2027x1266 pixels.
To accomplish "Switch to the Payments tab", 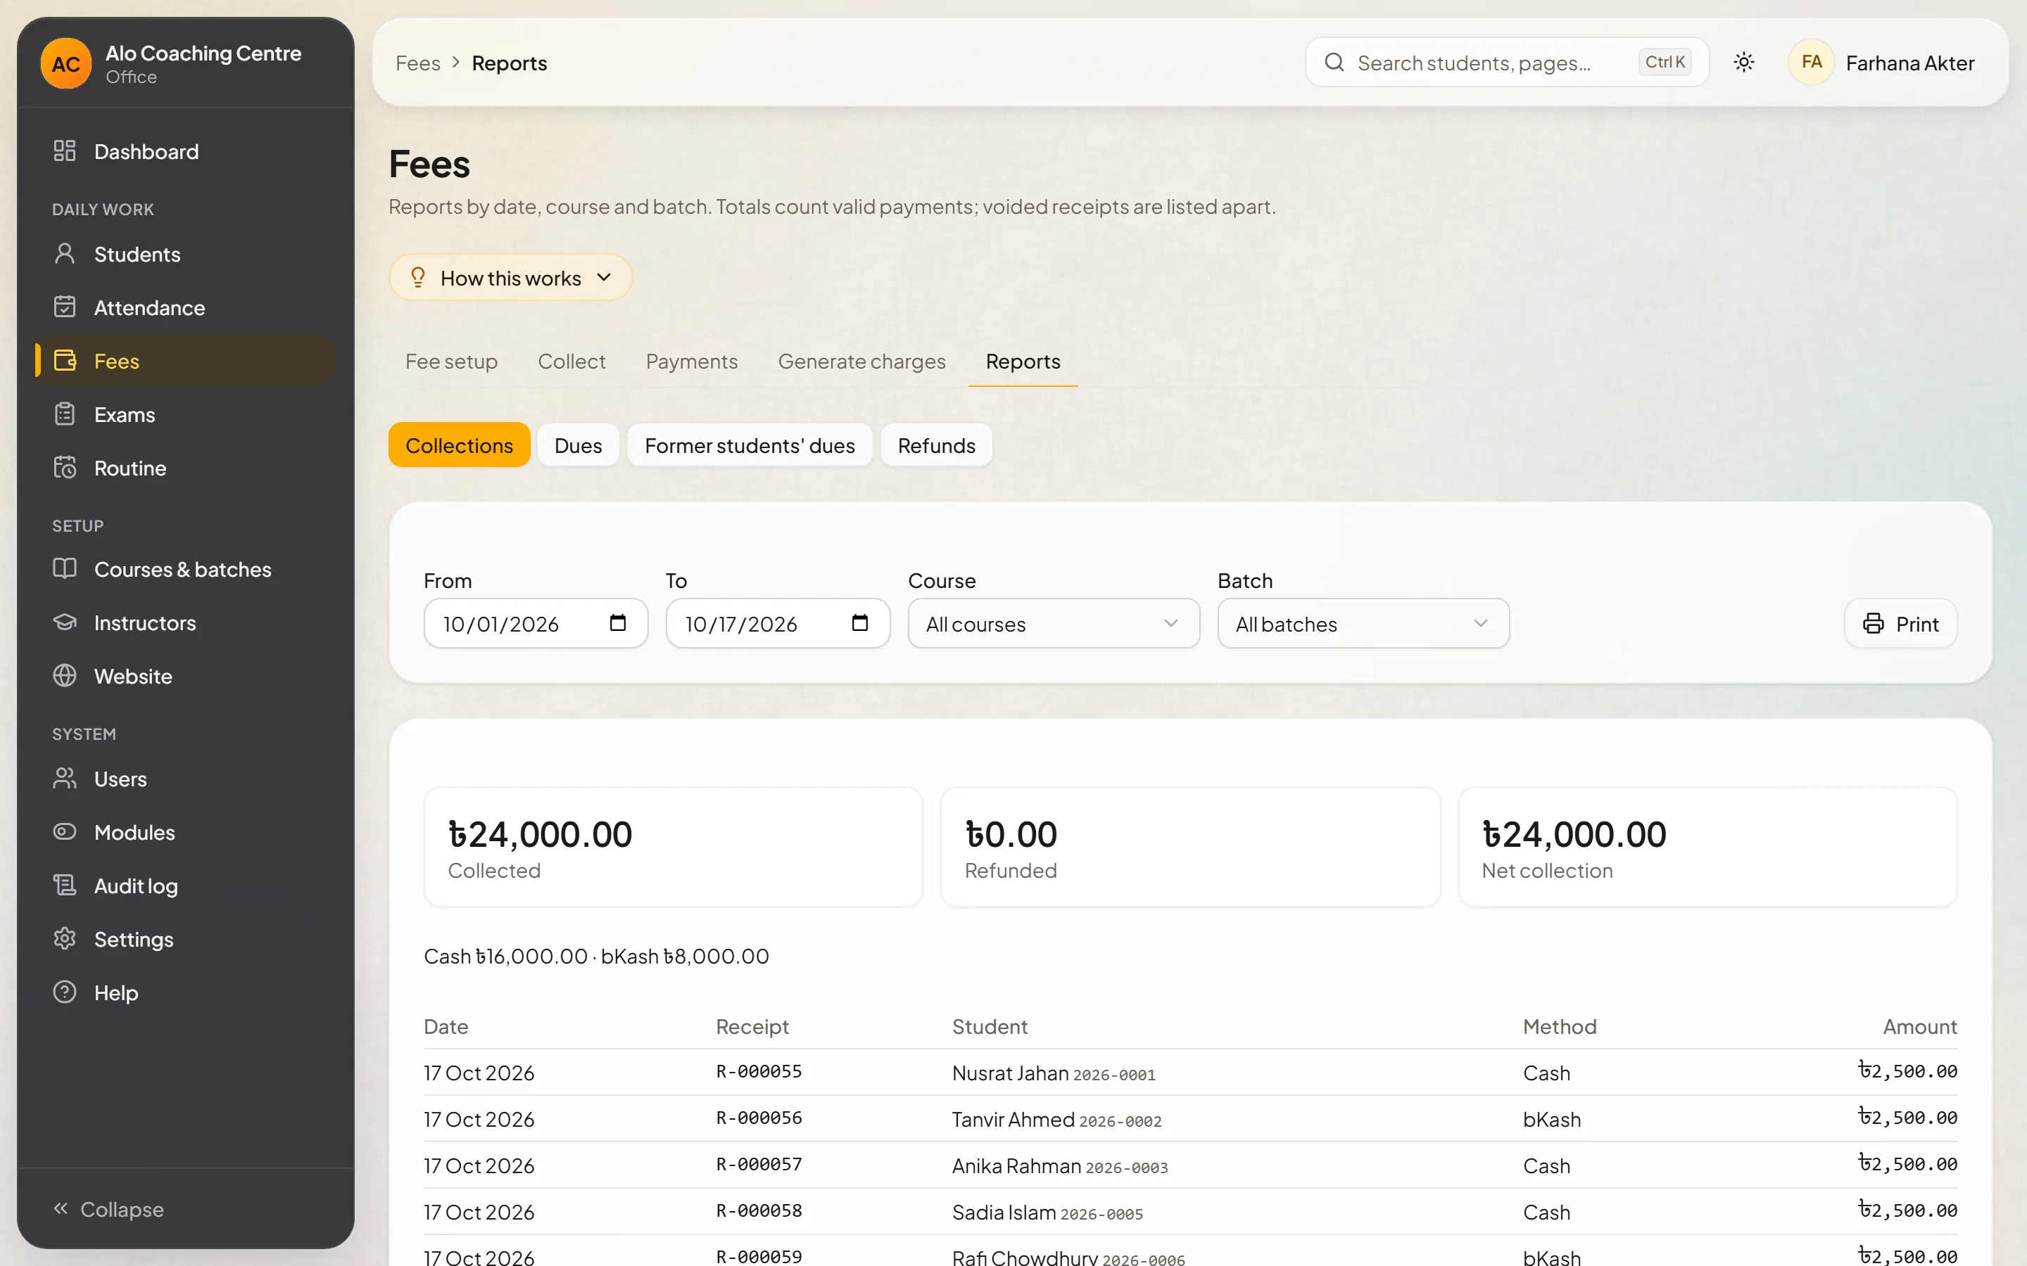I will pos(691,361).
